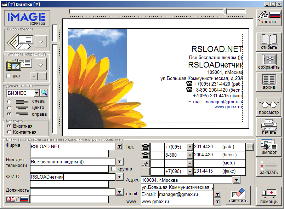Click the T font button beside phone rows
Image resolution: width=284 pixels, height=209 pixels.
tap(250, 147)
